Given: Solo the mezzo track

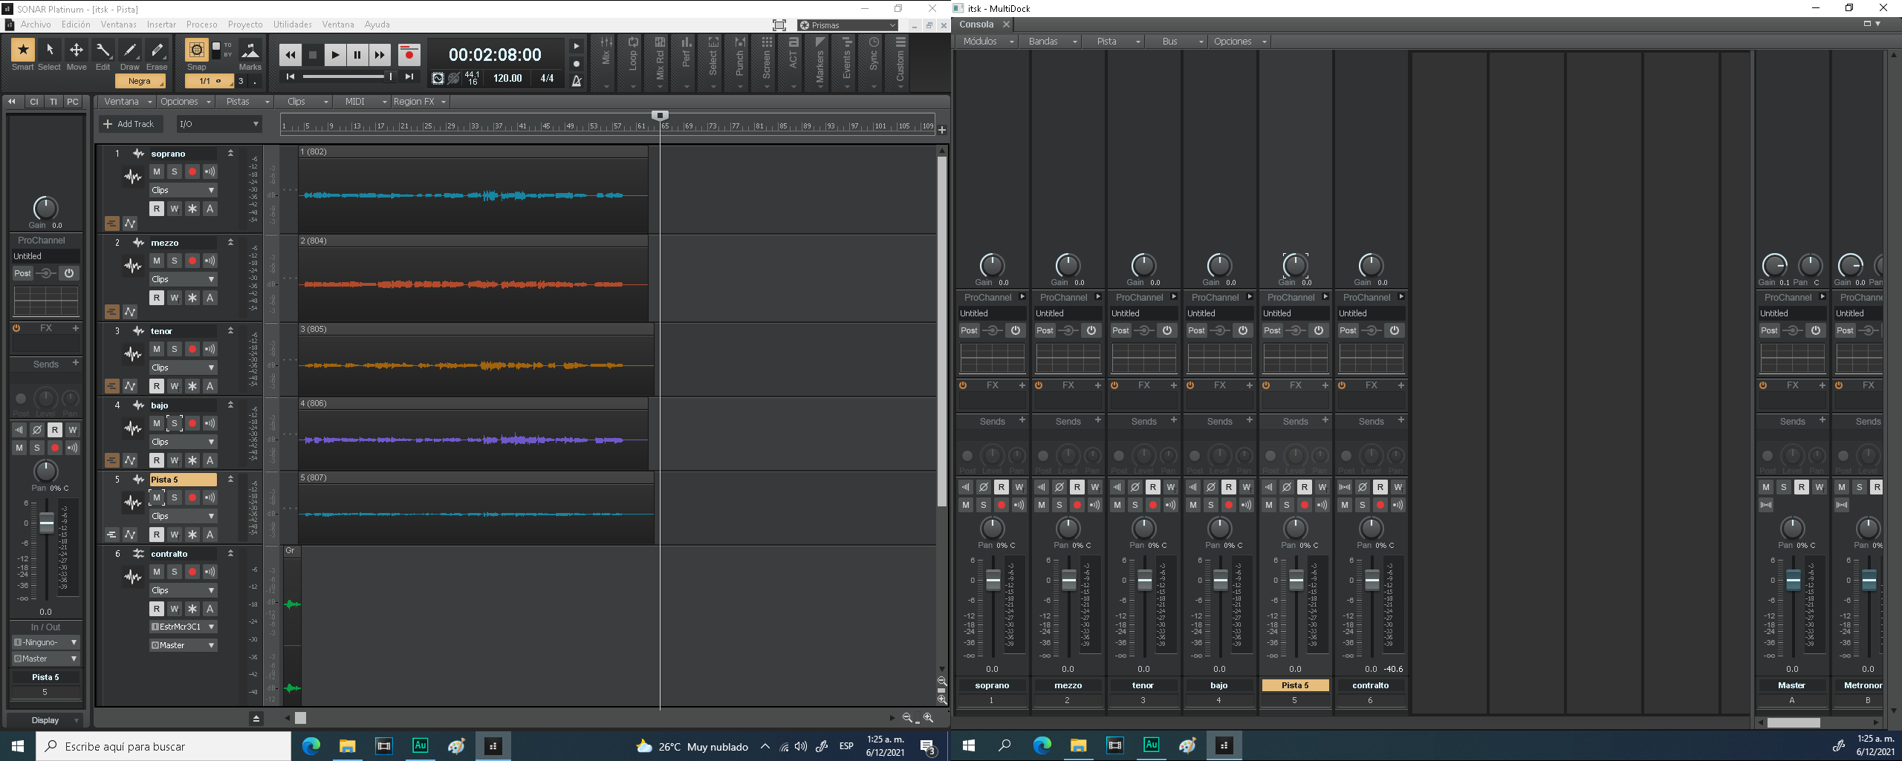Looking at the screenshot, I should point(174,261).
